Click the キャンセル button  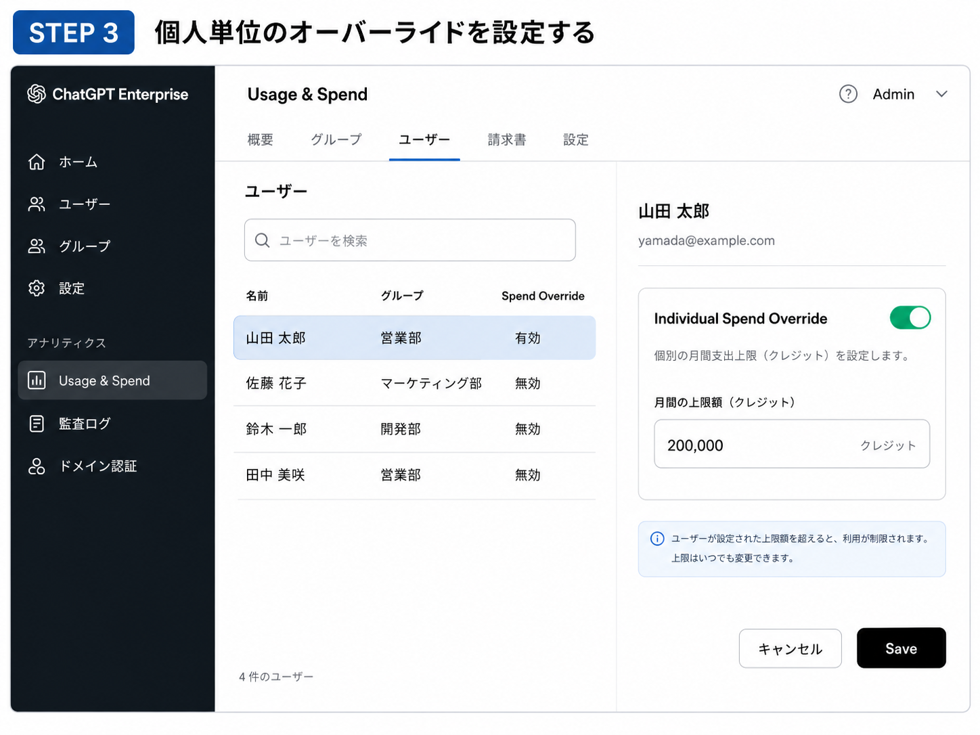790,648
